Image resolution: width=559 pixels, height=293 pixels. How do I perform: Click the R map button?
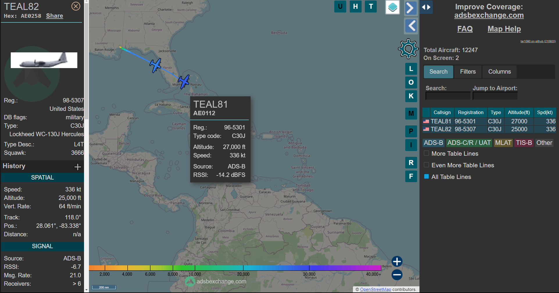(411, 163)
